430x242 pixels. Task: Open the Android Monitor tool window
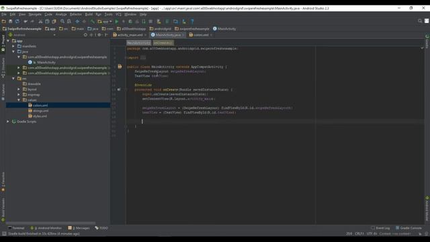coord(46,228)
